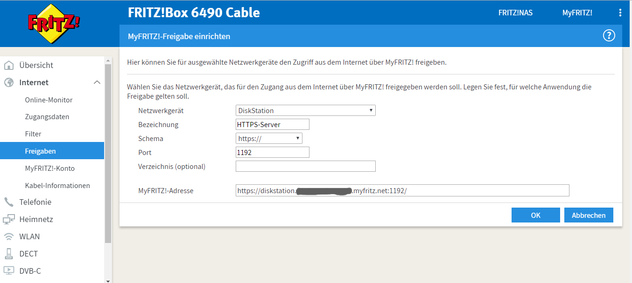
Task: Click the Heimnetz network icon
Action: (9, 219)
